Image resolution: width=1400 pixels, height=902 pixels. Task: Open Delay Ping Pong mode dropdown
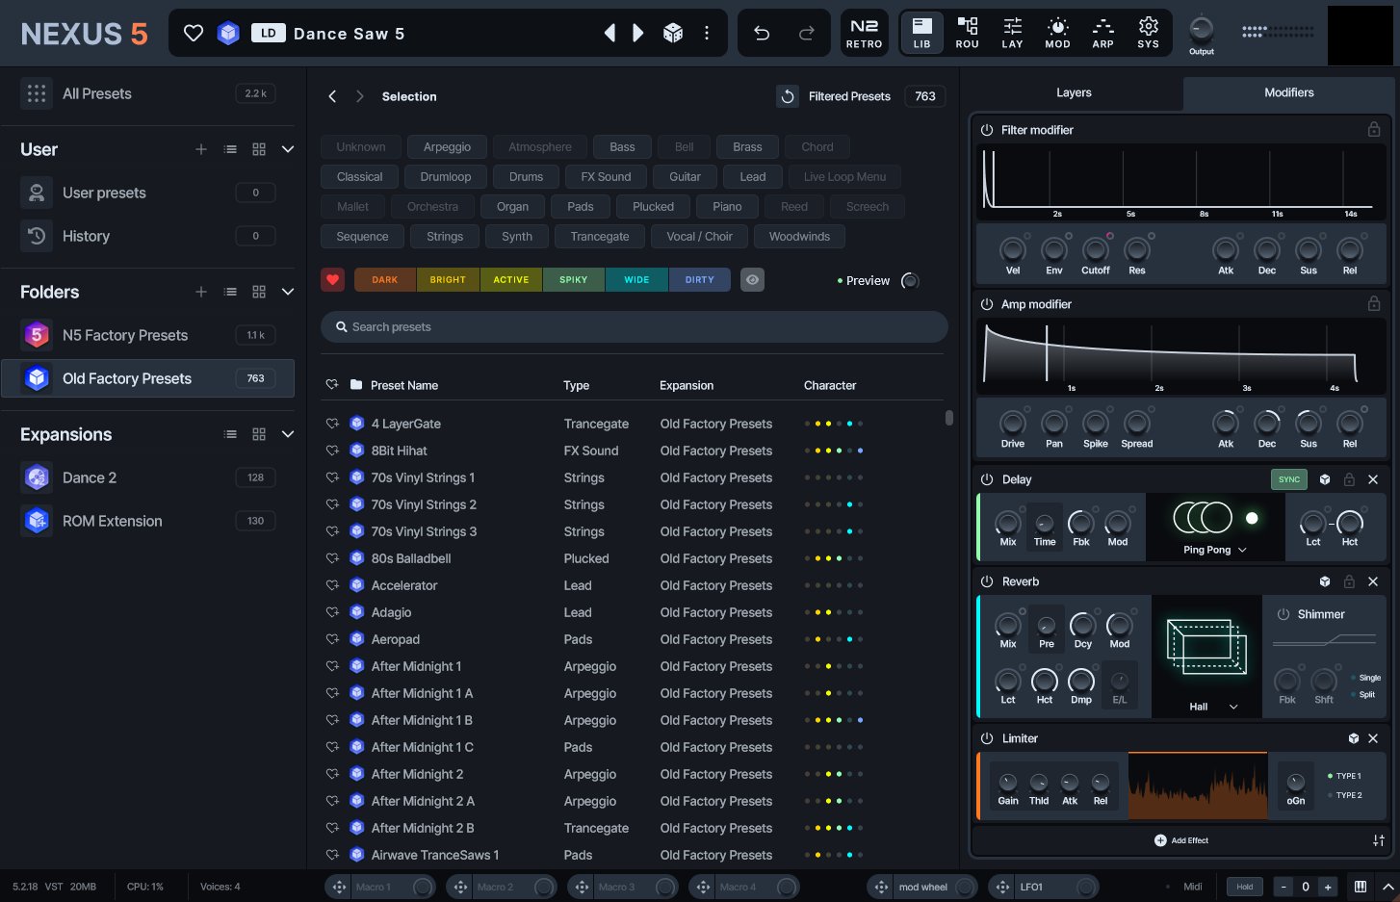[1215, 550]
